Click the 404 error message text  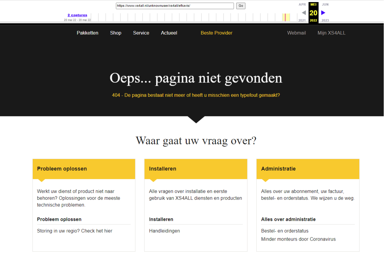196,95
